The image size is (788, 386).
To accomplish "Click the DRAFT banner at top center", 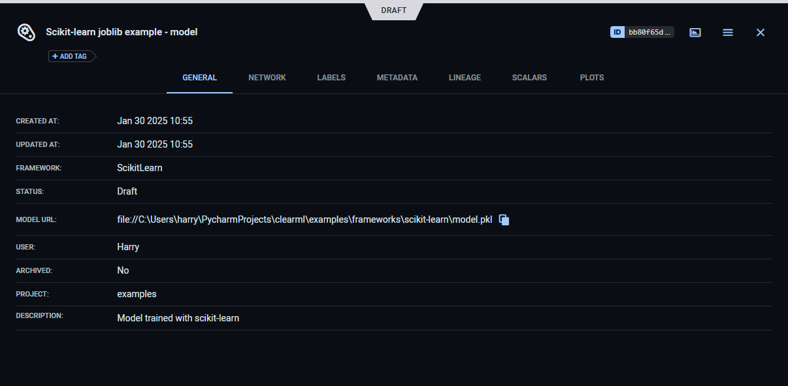I will coord(393,10).
